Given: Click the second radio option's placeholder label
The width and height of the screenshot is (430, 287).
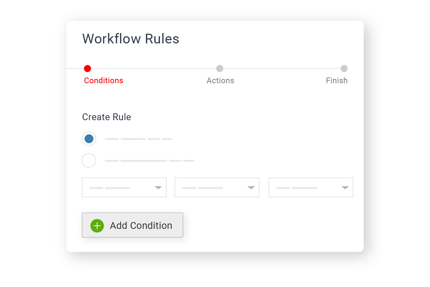Looking at the screenshot, I should (149, 161).
